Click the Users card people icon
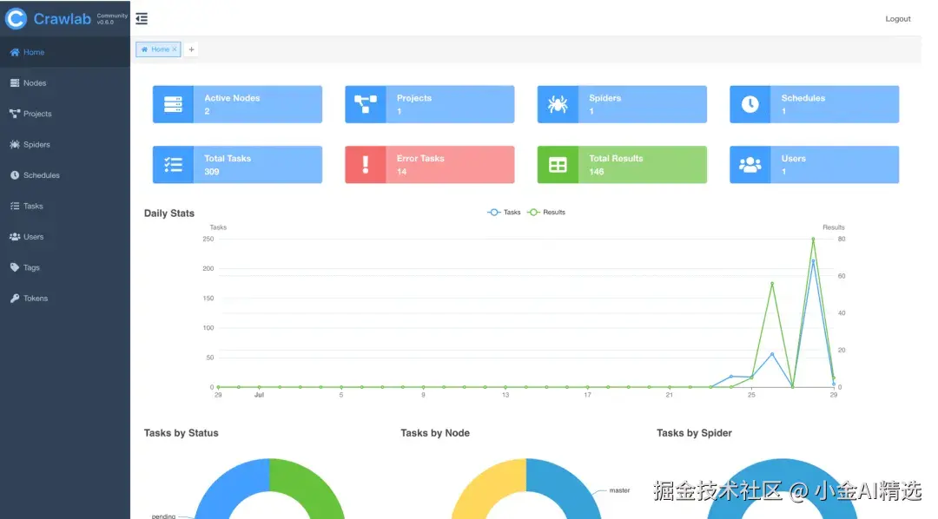The height and width of the screenshot is (519, 938). click(x=750, y=164)
